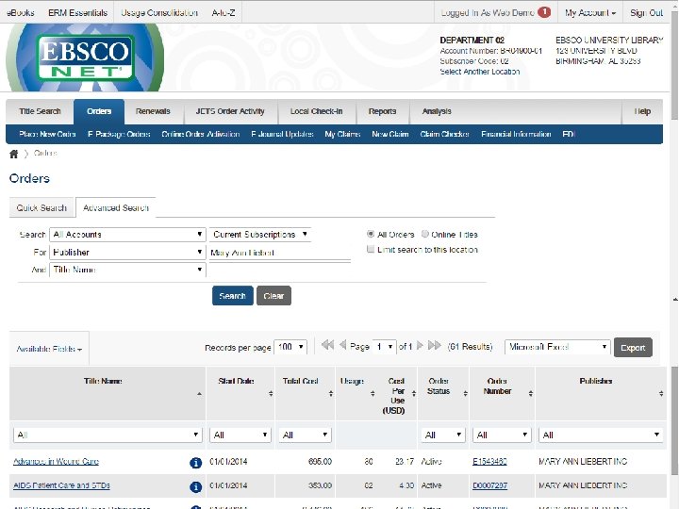Click the Mary Ann Liebert search field
This screenshot has width=679, height=509.
click(x=280, y=253)
